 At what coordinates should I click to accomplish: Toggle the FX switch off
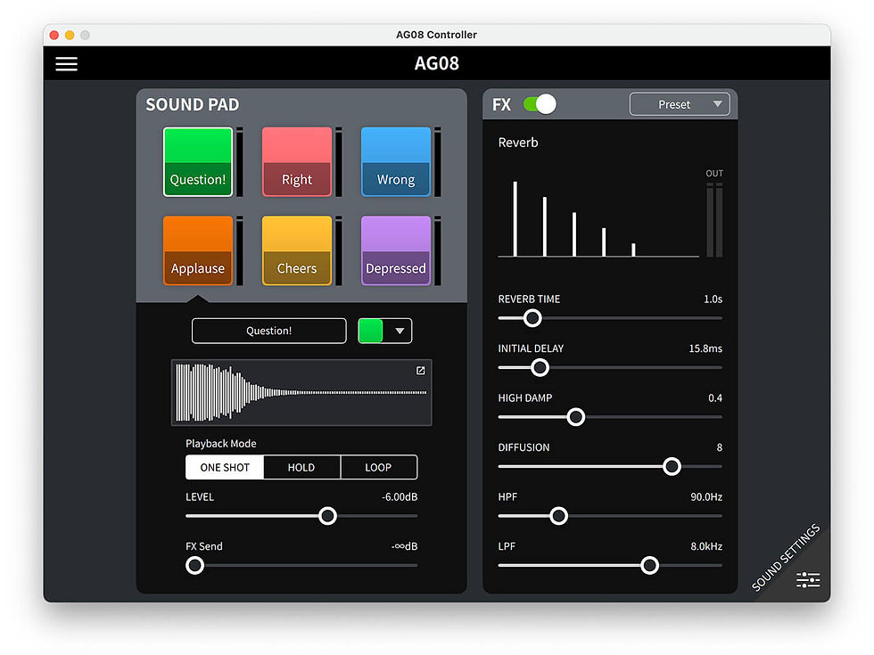[540, 104]
